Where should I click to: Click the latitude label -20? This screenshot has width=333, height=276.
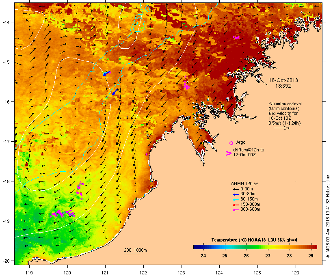click(6, 261)
